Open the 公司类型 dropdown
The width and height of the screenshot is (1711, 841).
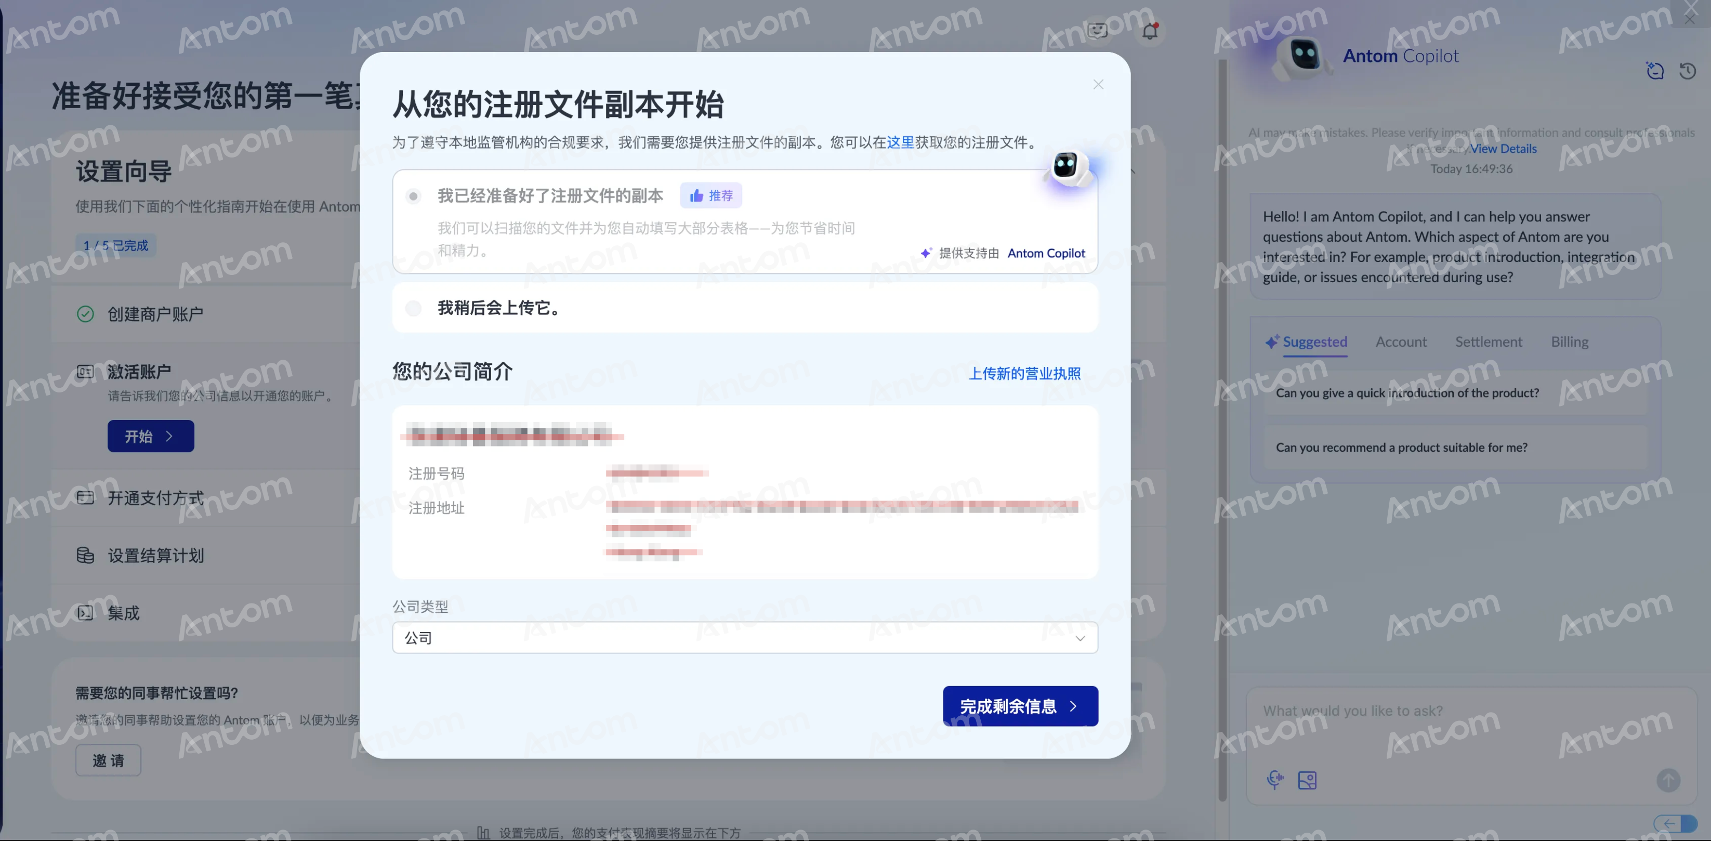tap(745, 638)
